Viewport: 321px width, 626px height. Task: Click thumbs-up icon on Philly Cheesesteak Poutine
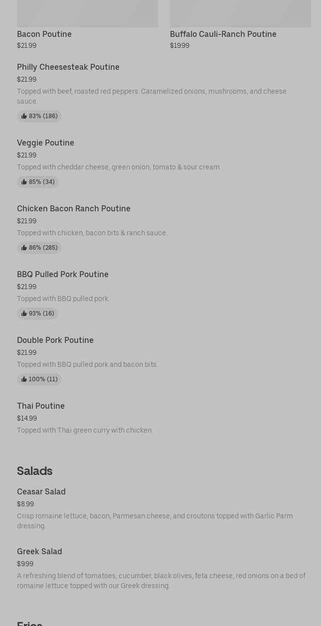click(24, 116)
